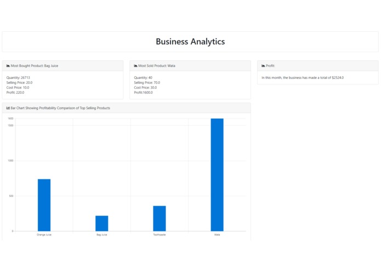
Task: Click the 500 y-axis tick label
Action: pyautogui.click(x=11, y=196)
